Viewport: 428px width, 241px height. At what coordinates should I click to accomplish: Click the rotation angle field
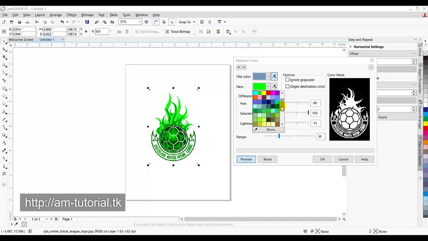(103, 31)
